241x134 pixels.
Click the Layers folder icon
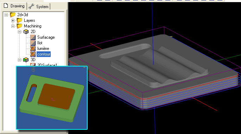pyautogui.click(x=19, y=20)
